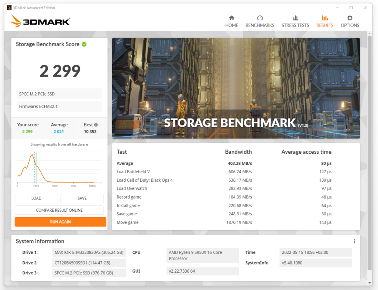Click the Storage Benchmark banner image
378x290 pixels.
(236, 88)
